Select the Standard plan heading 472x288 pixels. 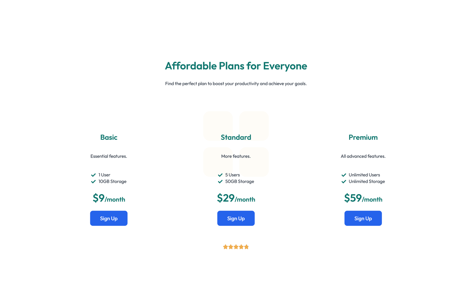[236, 137]
